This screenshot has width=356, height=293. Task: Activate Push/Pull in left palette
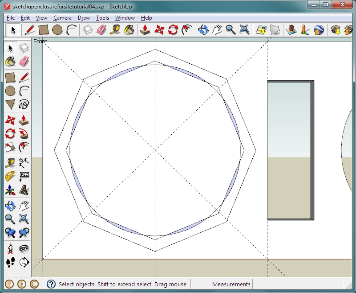coord(24,120)
